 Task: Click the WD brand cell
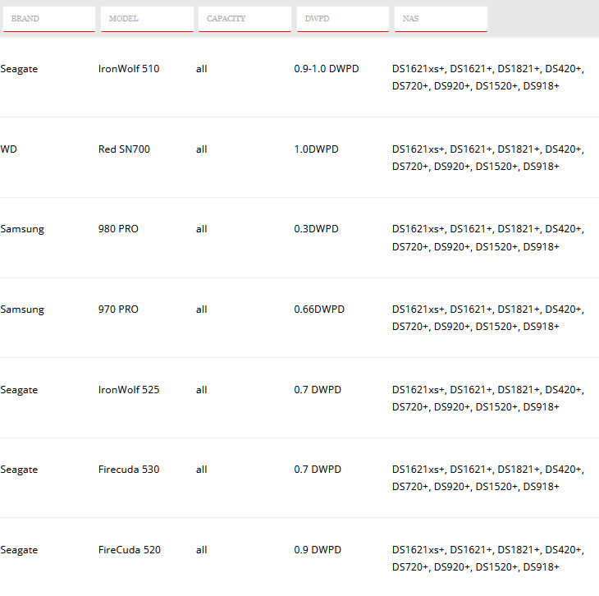(x=9, y=149)
